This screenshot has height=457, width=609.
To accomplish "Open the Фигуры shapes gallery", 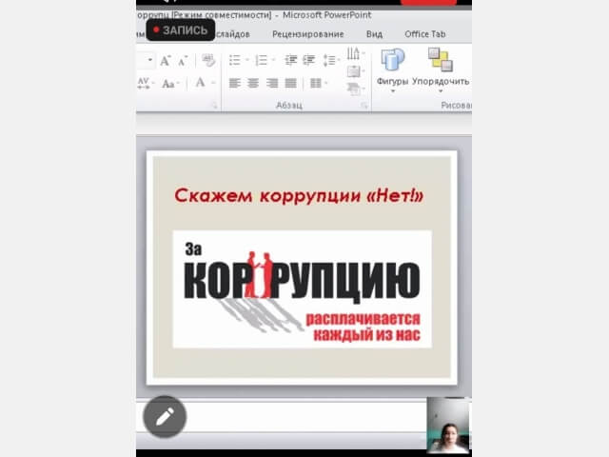I will [x=392, y=70].
